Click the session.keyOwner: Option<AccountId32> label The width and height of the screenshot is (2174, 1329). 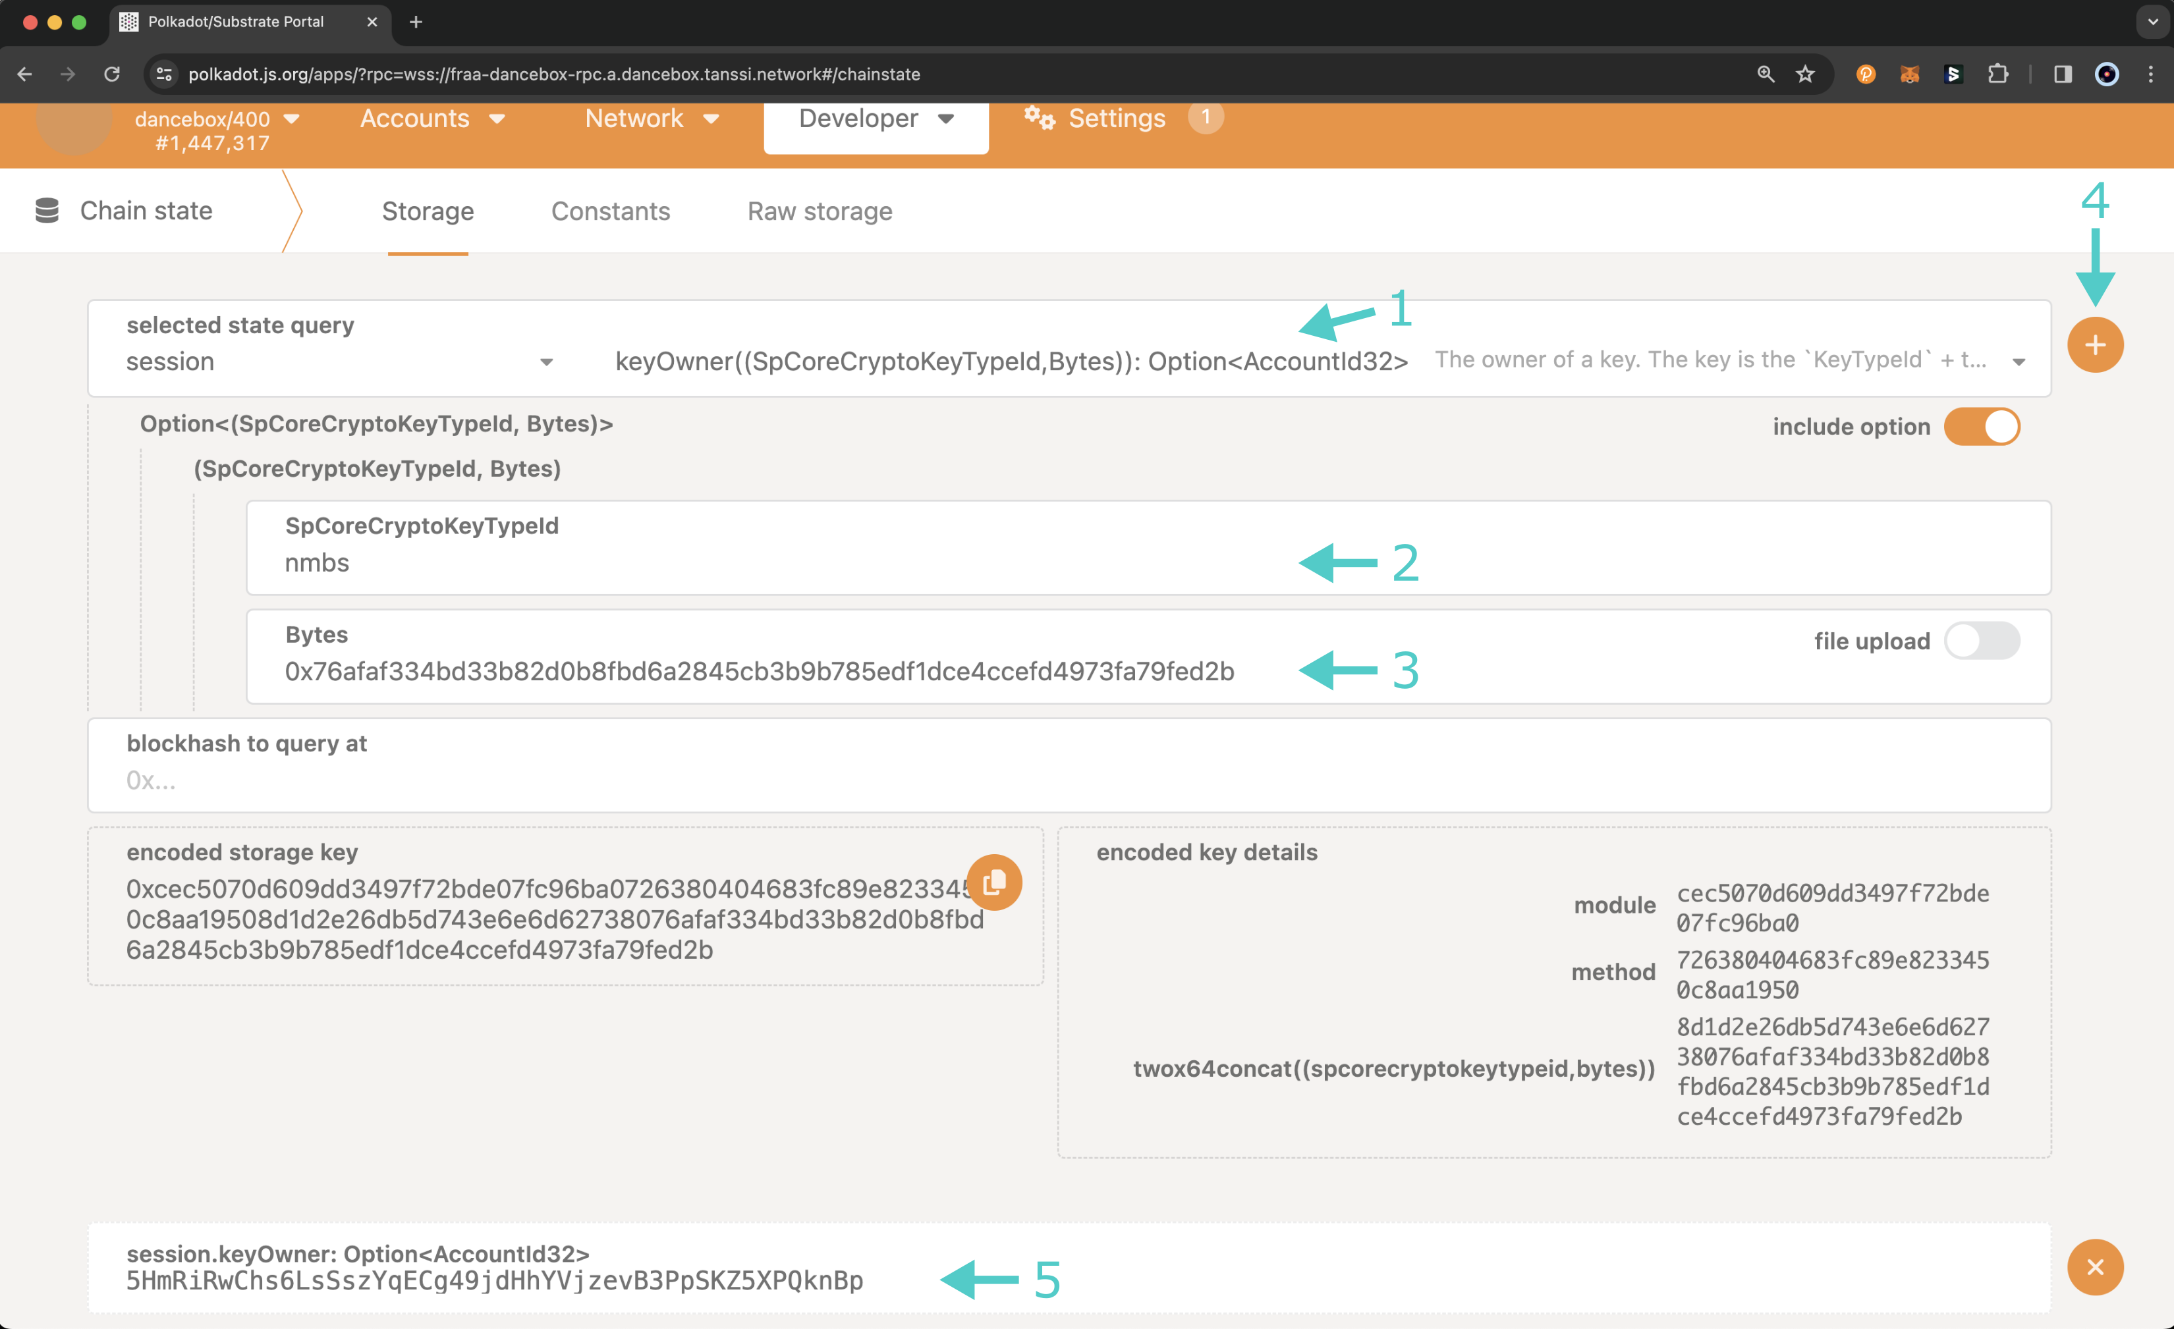click(x=357, y=1253)
